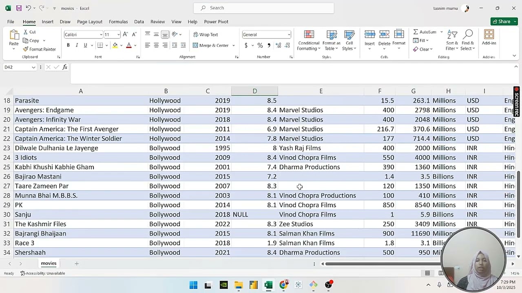
Task: Toggle Wrap Text
Action: point(206,35)
